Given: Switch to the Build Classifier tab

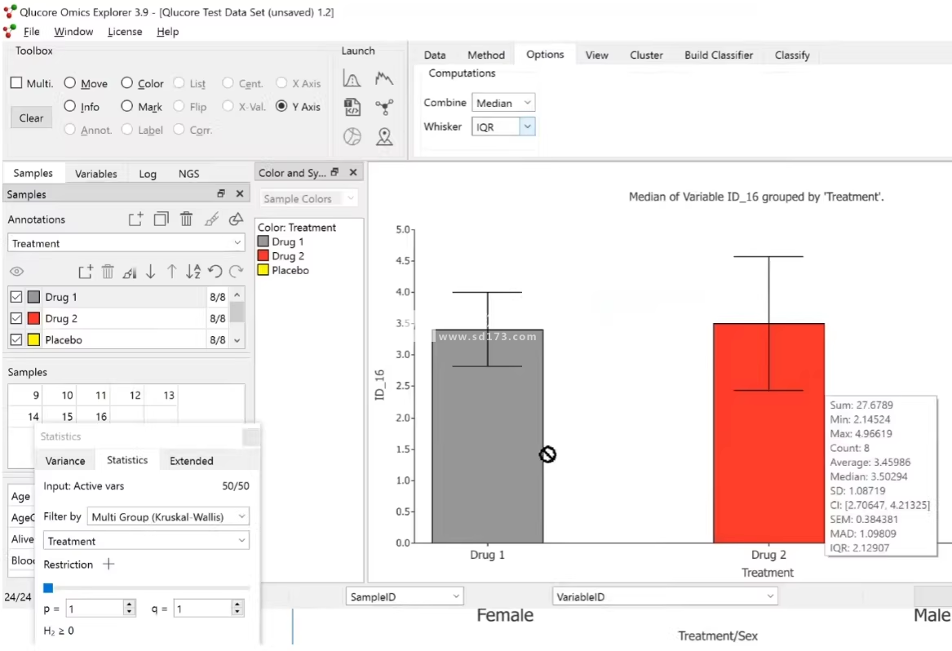Looking at the screenshot, I should (718, 55).
